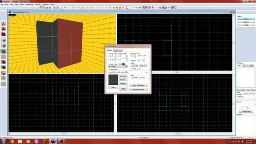This screenshot has width=256, height=144.
Task: Click the Smoothing Groups button
Action: [x=138, y=90]
